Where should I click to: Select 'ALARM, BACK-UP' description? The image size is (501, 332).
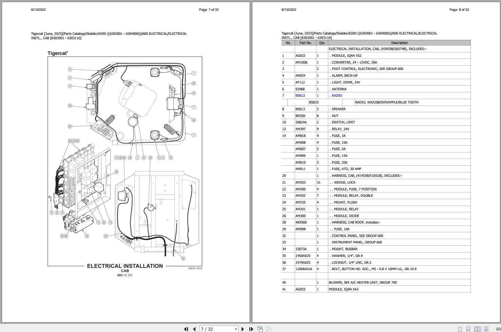345,76
